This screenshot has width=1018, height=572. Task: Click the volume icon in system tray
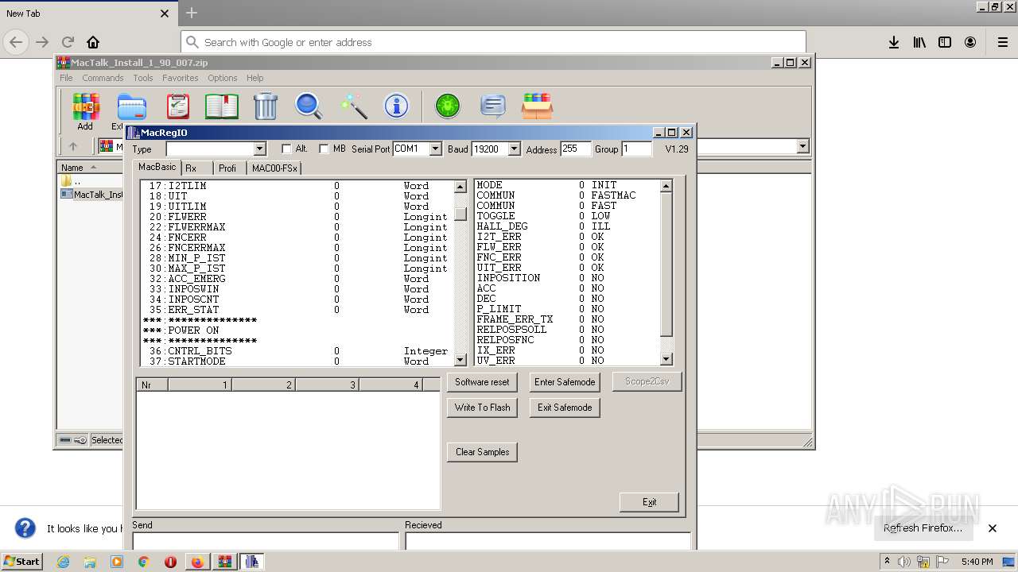[904, 562]
